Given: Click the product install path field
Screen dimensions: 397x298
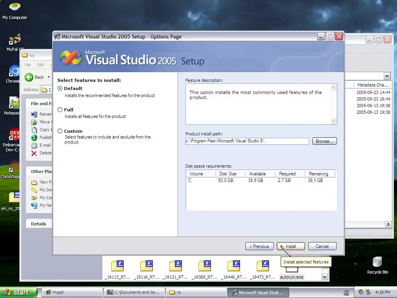Looking at the screenshot, I should tap(247, 141).
